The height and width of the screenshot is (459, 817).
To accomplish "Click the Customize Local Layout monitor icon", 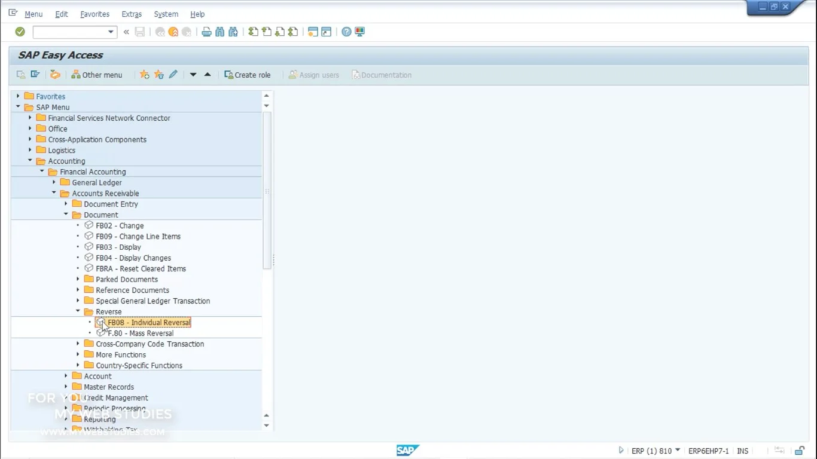I will tap(359, 32).
